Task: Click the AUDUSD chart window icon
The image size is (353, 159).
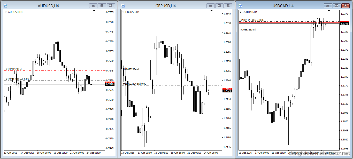Action: [x=5, y=5]
